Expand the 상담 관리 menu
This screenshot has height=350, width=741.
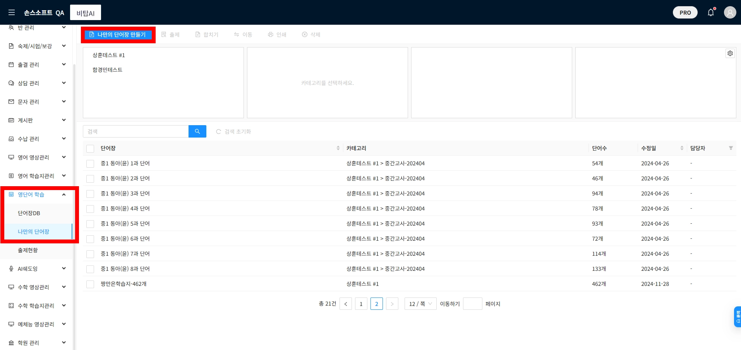37,83
